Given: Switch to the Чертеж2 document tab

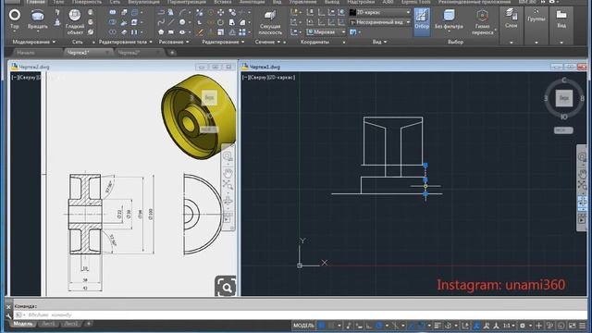Looking at the screenshot, I should (129, 53).
